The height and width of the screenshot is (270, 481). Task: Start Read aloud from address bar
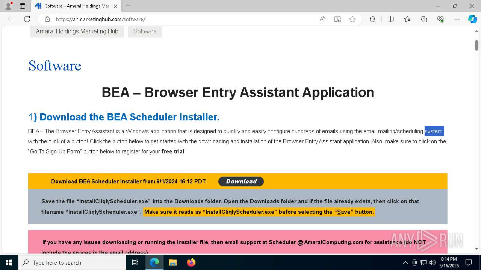[322, 19]
